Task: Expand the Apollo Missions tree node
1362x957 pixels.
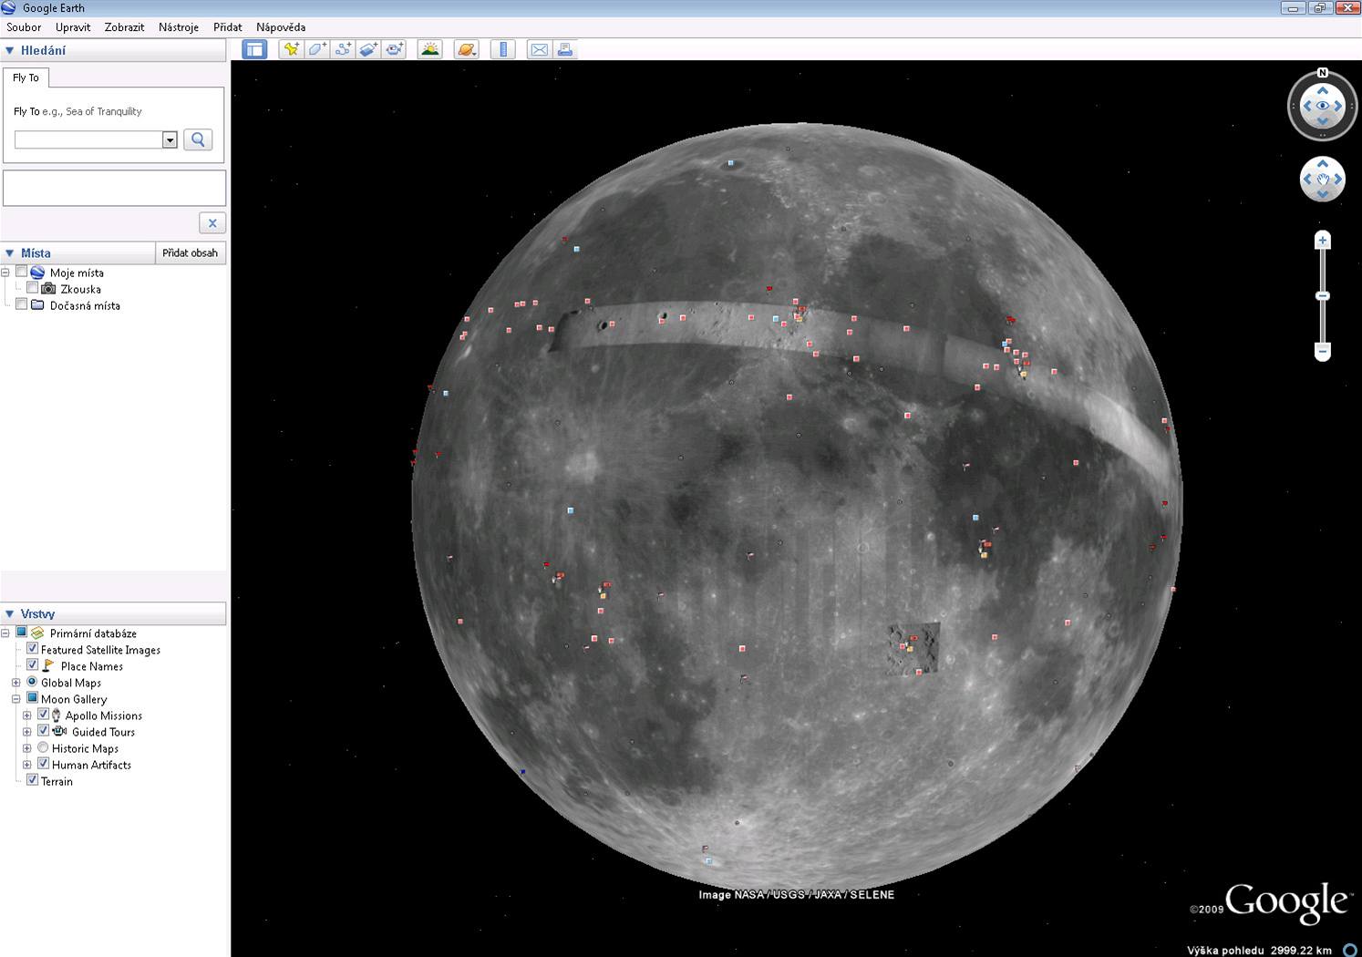Action: click(x=27, y=715)
